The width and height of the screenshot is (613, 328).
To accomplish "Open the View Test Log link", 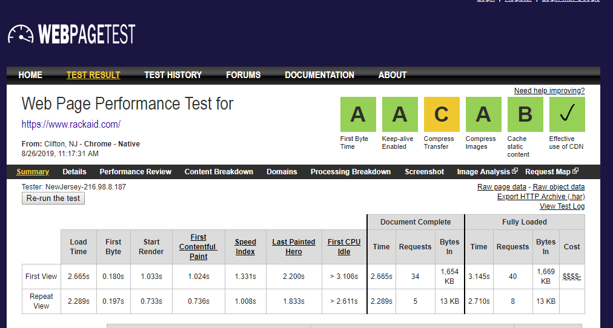I will (x=562, y=206).
